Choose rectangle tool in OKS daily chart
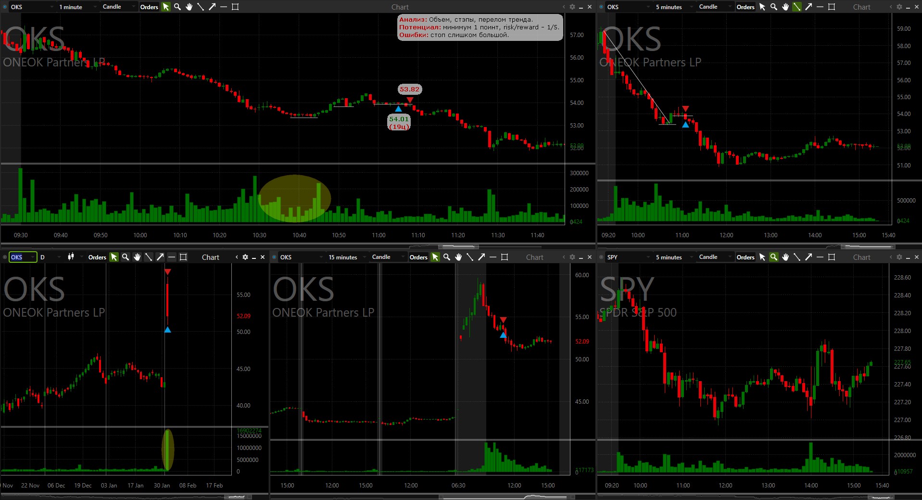The height and width of the screenshot is (500, 922). (x=183, y=257)
